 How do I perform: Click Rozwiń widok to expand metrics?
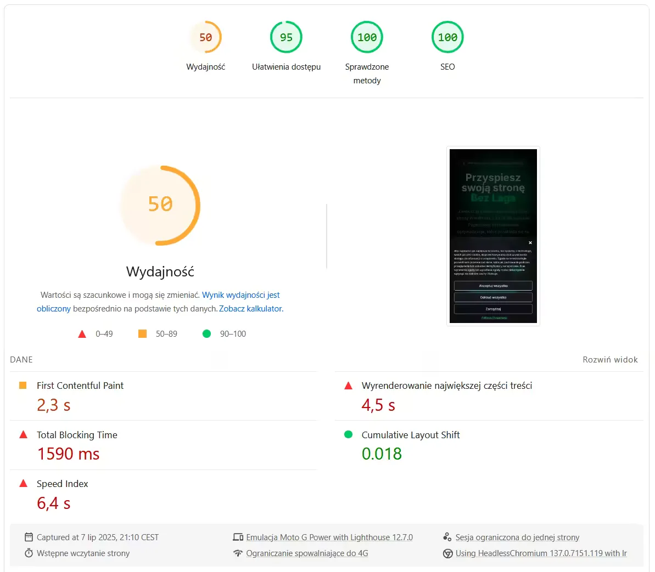tap(610, 360)
